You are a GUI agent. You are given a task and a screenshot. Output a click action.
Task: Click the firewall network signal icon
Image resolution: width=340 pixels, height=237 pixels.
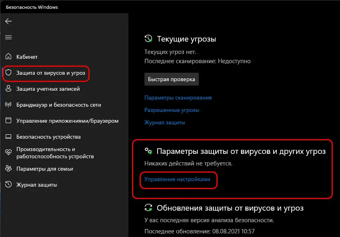pos(8,105)
